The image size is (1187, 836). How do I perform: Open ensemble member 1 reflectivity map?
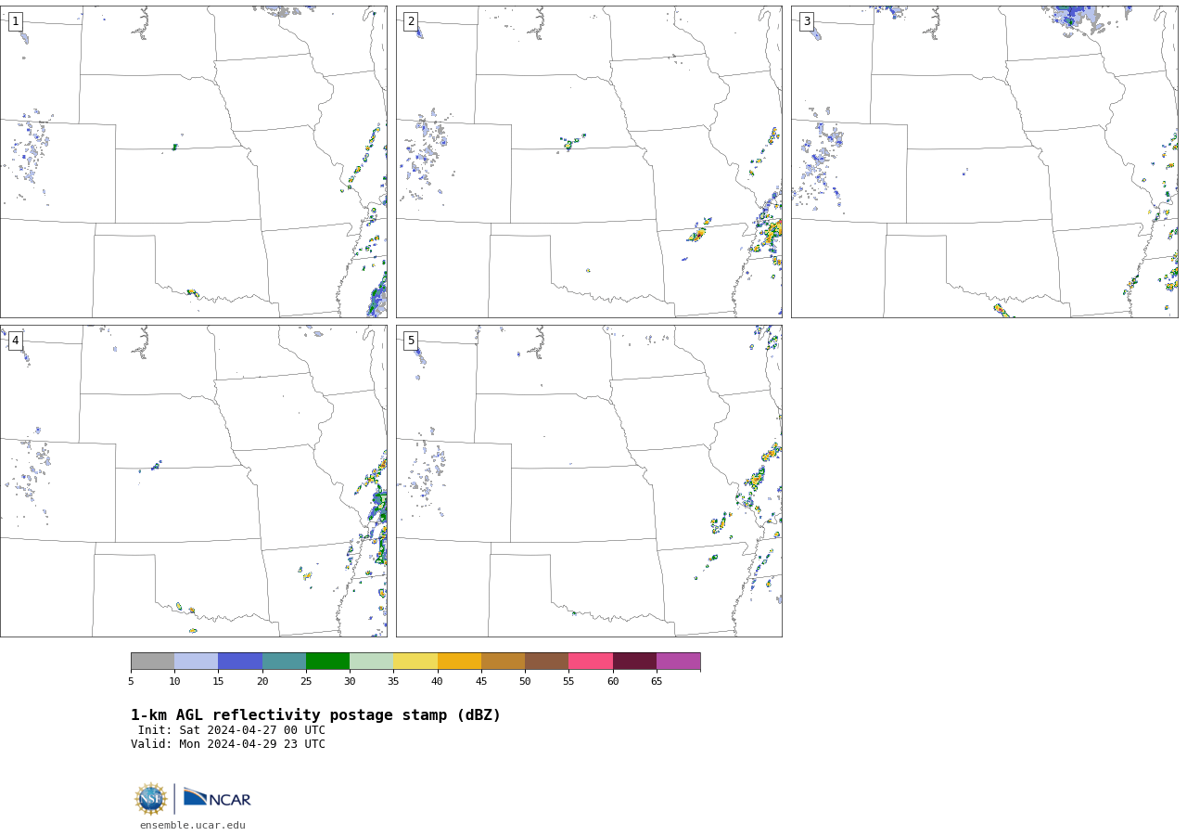click(x=194, y=162)
